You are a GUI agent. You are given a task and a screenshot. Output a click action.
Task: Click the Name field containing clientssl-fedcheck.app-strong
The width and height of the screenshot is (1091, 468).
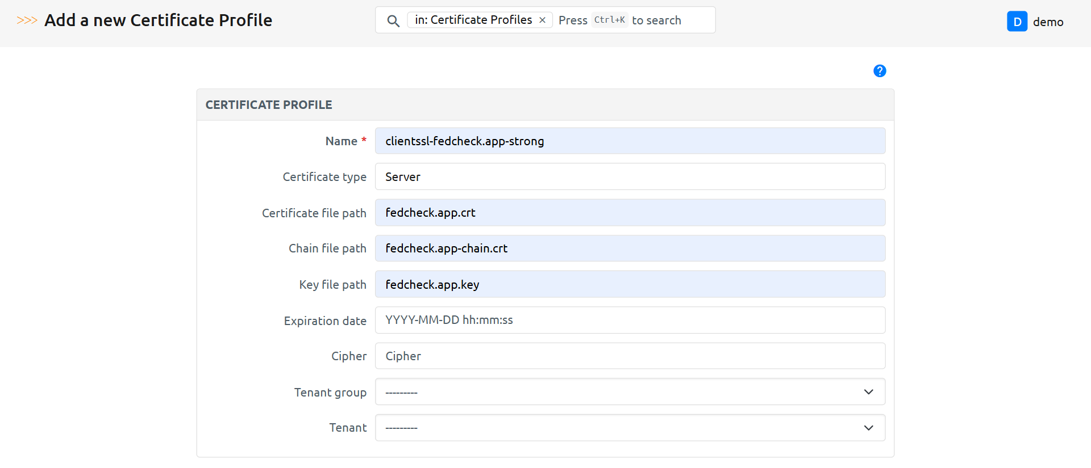pos(630,141)
